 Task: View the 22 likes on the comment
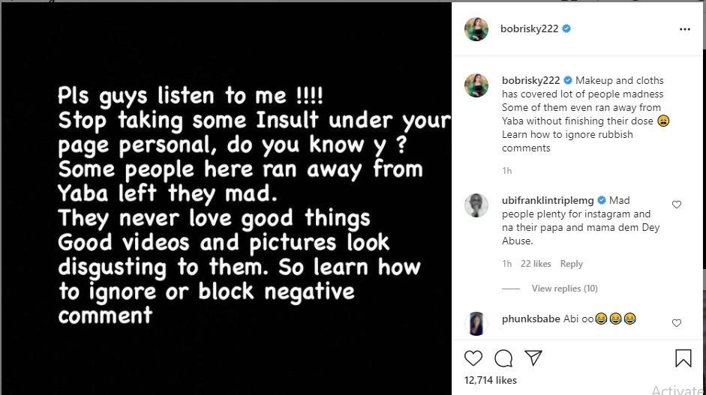point(536,264)
